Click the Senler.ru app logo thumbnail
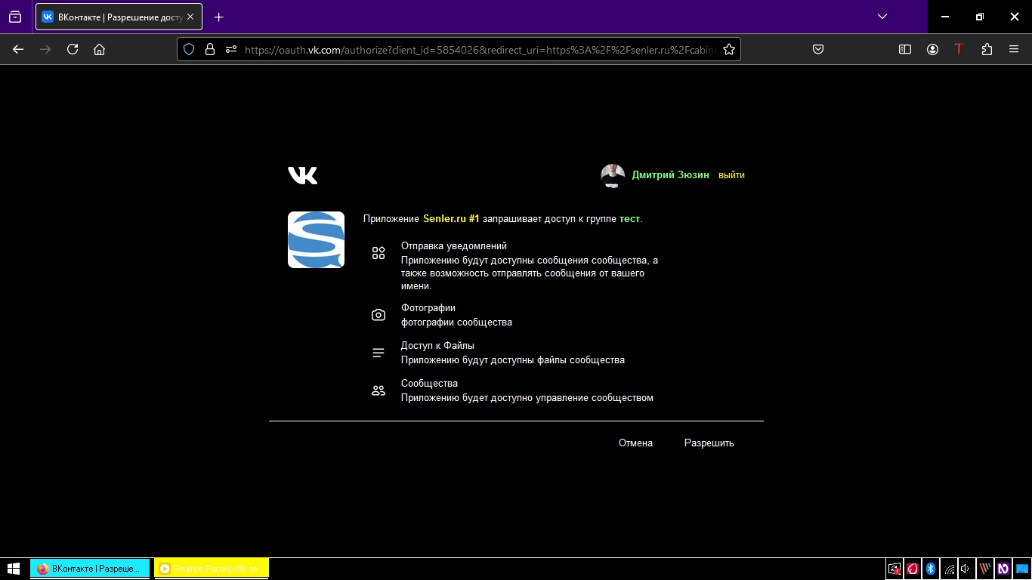The height and width of the screenshot is (580, 1032). (x=316, y=239)
